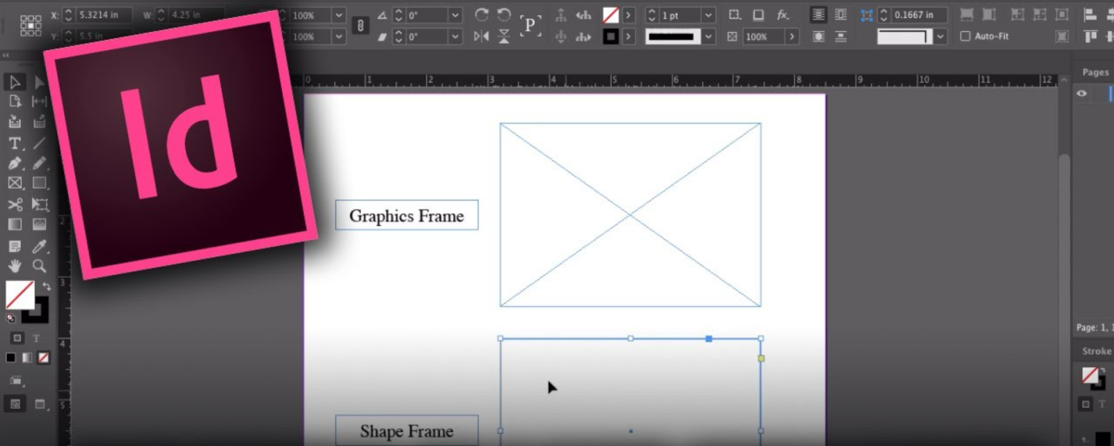Open the corner shape dropdown
Viewport: 1114px width, 446px height.
point(941,36)
